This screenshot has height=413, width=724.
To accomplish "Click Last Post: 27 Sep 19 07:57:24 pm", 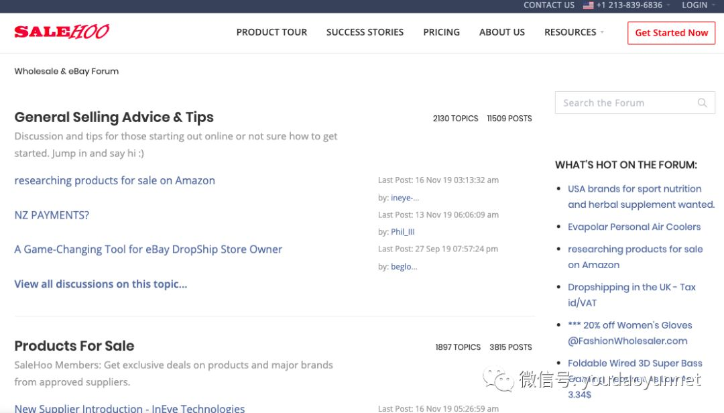I will point(438,249).
